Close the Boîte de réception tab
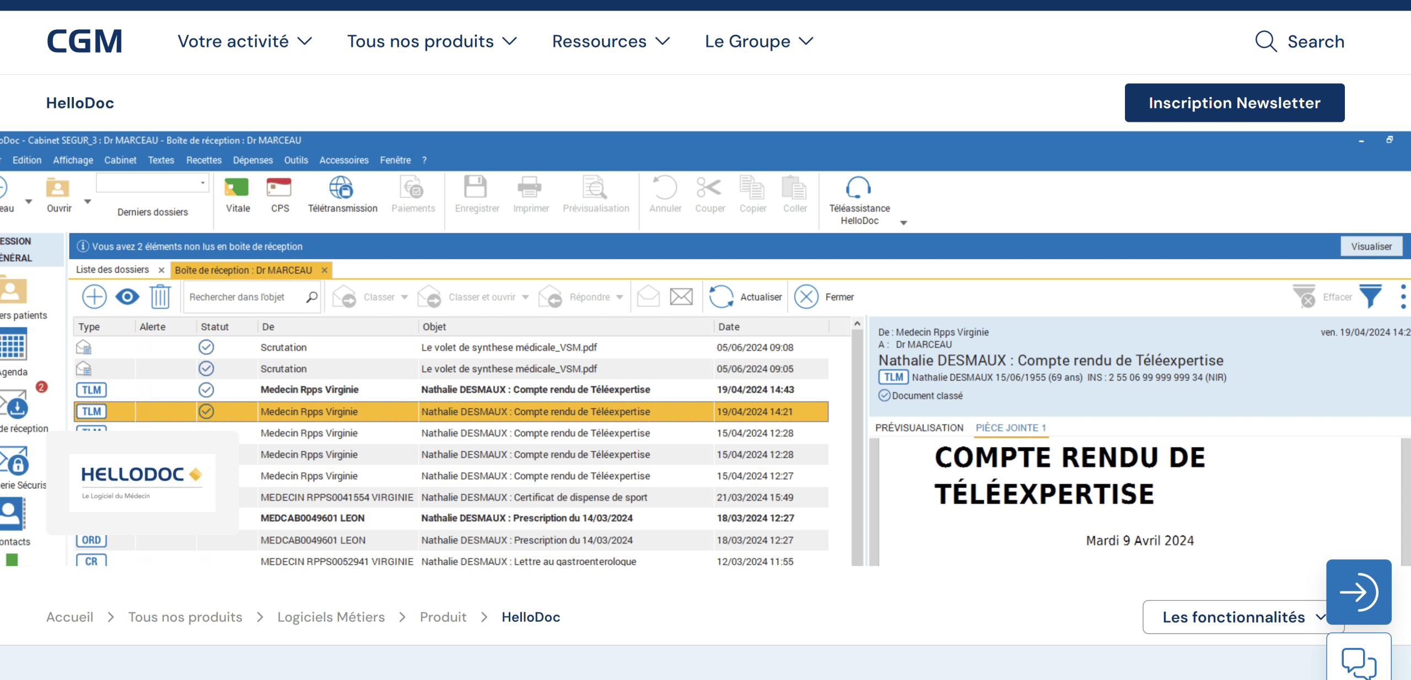This screenshot has height=680, width=1411. (x=325, y=270)
